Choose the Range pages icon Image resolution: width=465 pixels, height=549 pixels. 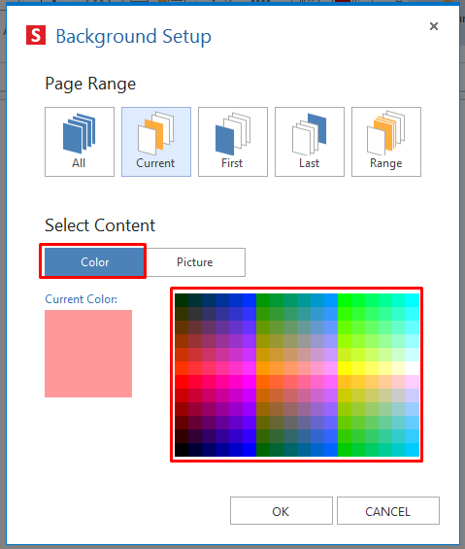click(386, 142)
